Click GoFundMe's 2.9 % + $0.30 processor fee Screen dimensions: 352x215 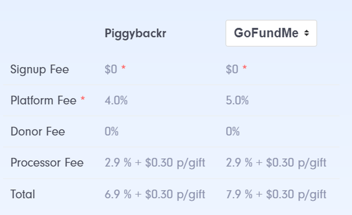276,163
